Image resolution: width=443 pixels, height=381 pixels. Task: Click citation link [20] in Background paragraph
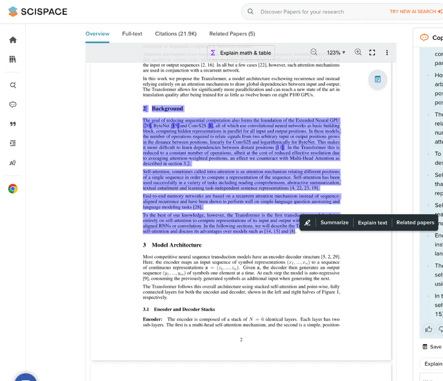click(147, 126)
